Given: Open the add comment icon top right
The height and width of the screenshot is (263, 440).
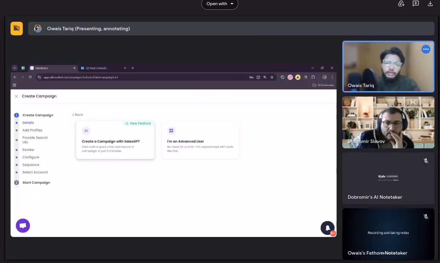Looking at the screenshot, I should (416, 4).
